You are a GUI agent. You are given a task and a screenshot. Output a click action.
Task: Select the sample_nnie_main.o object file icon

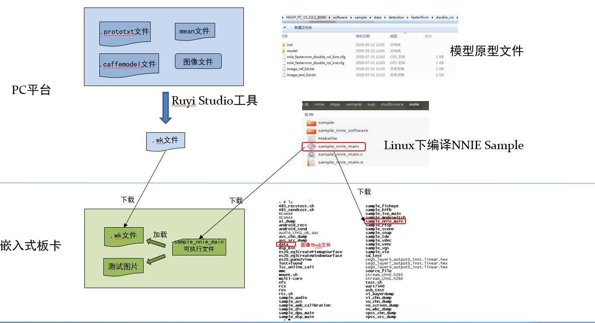(x=311, y=162)
